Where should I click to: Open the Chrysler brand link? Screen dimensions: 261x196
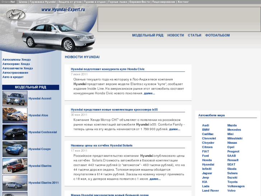(208, 143)
